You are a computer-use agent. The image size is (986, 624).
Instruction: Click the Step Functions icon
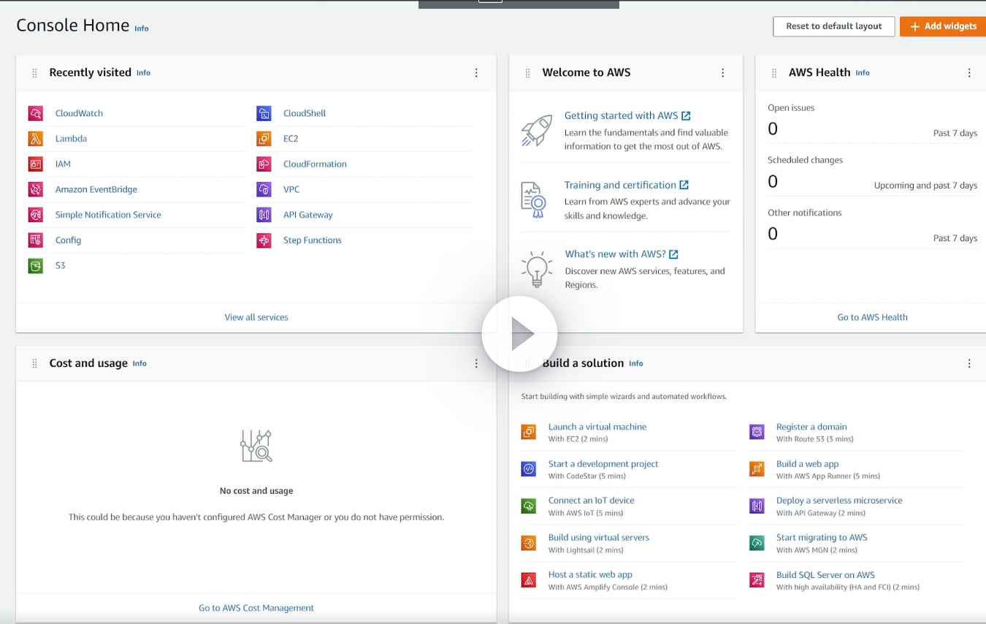(264, 240)
